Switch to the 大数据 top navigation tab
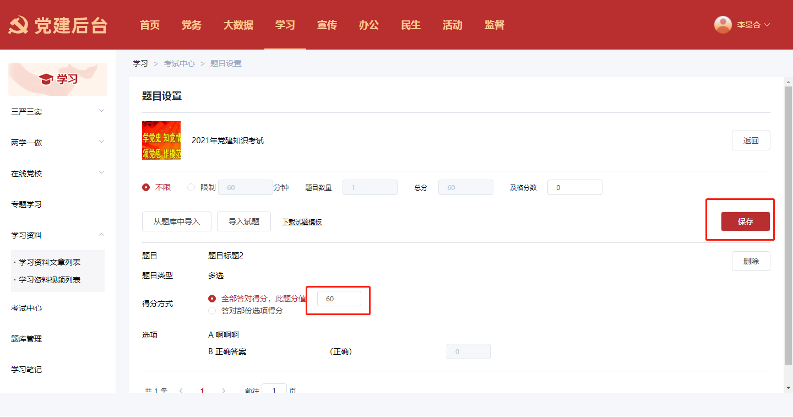Screen dimensions: 793x417 point(238,25)
